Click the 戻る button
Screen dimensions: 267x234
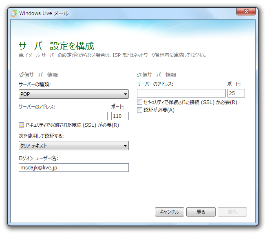(x=201, y=212)
